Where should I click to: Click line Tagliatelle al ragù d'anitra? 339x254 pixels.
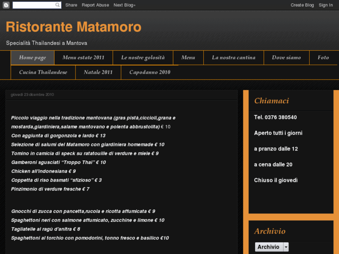pyautogui.click(x=45, y=229)
